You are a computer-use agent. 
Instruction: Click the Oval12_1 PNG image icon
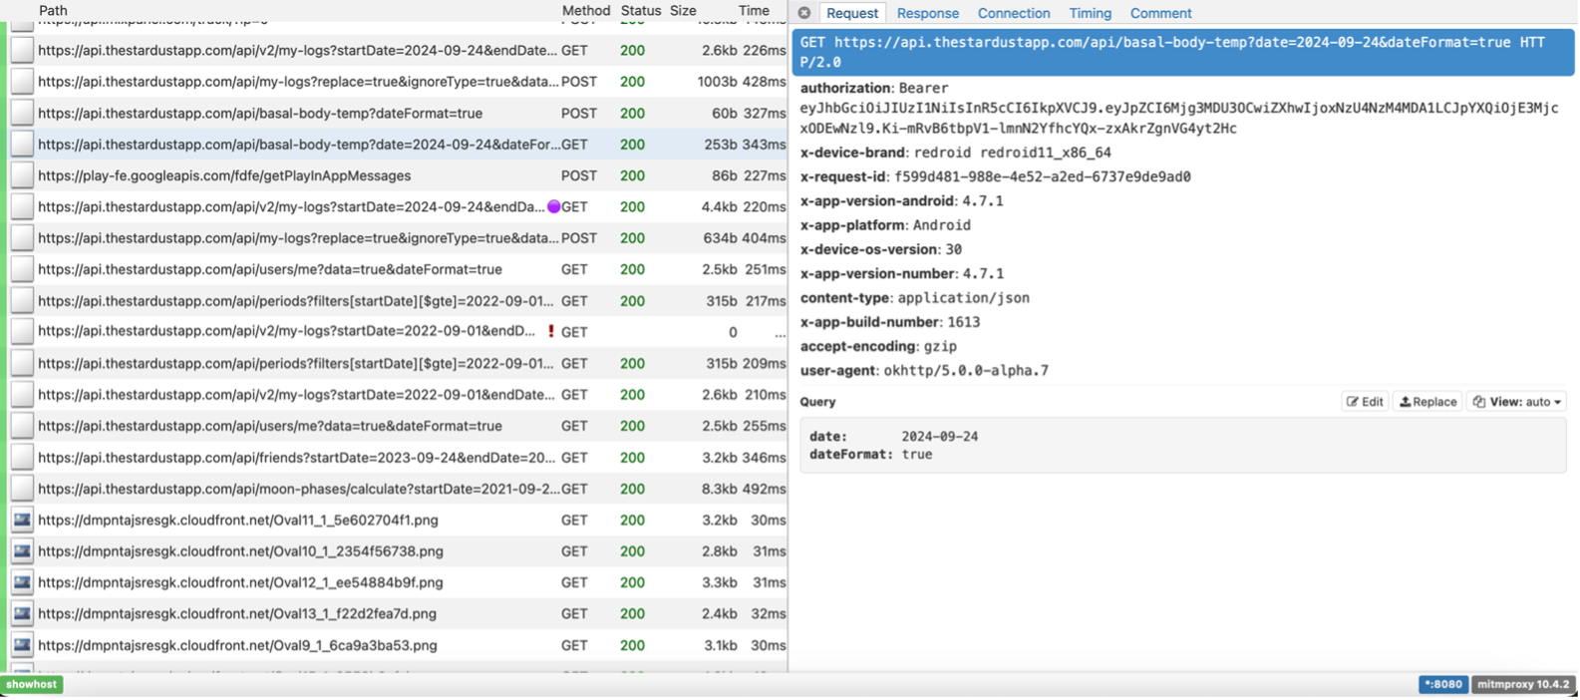coord(22,582)
